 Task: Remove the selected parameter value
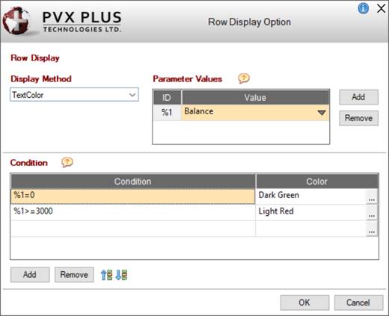click(x=358, y=118)
